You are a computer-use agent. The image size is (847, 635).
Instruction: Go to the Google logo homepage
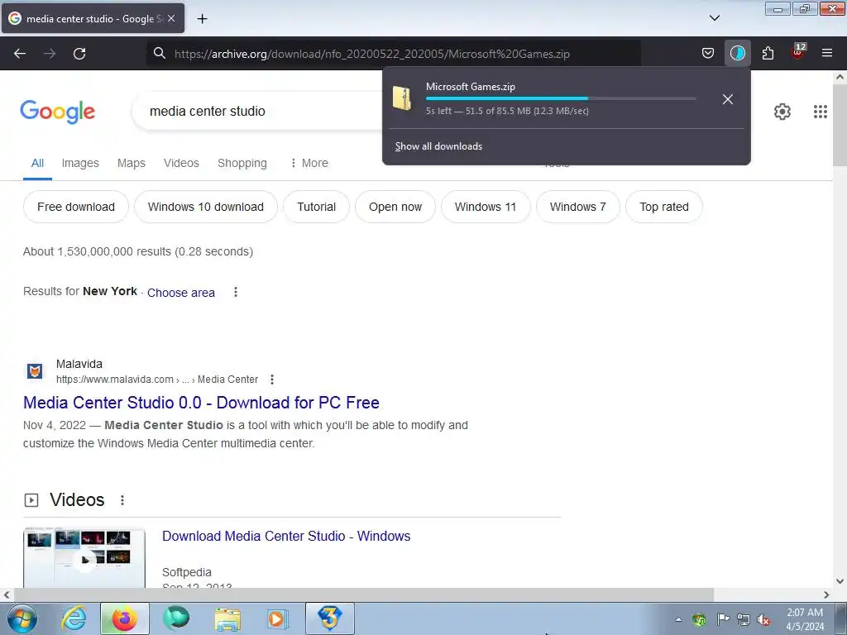tap(57, 112)
